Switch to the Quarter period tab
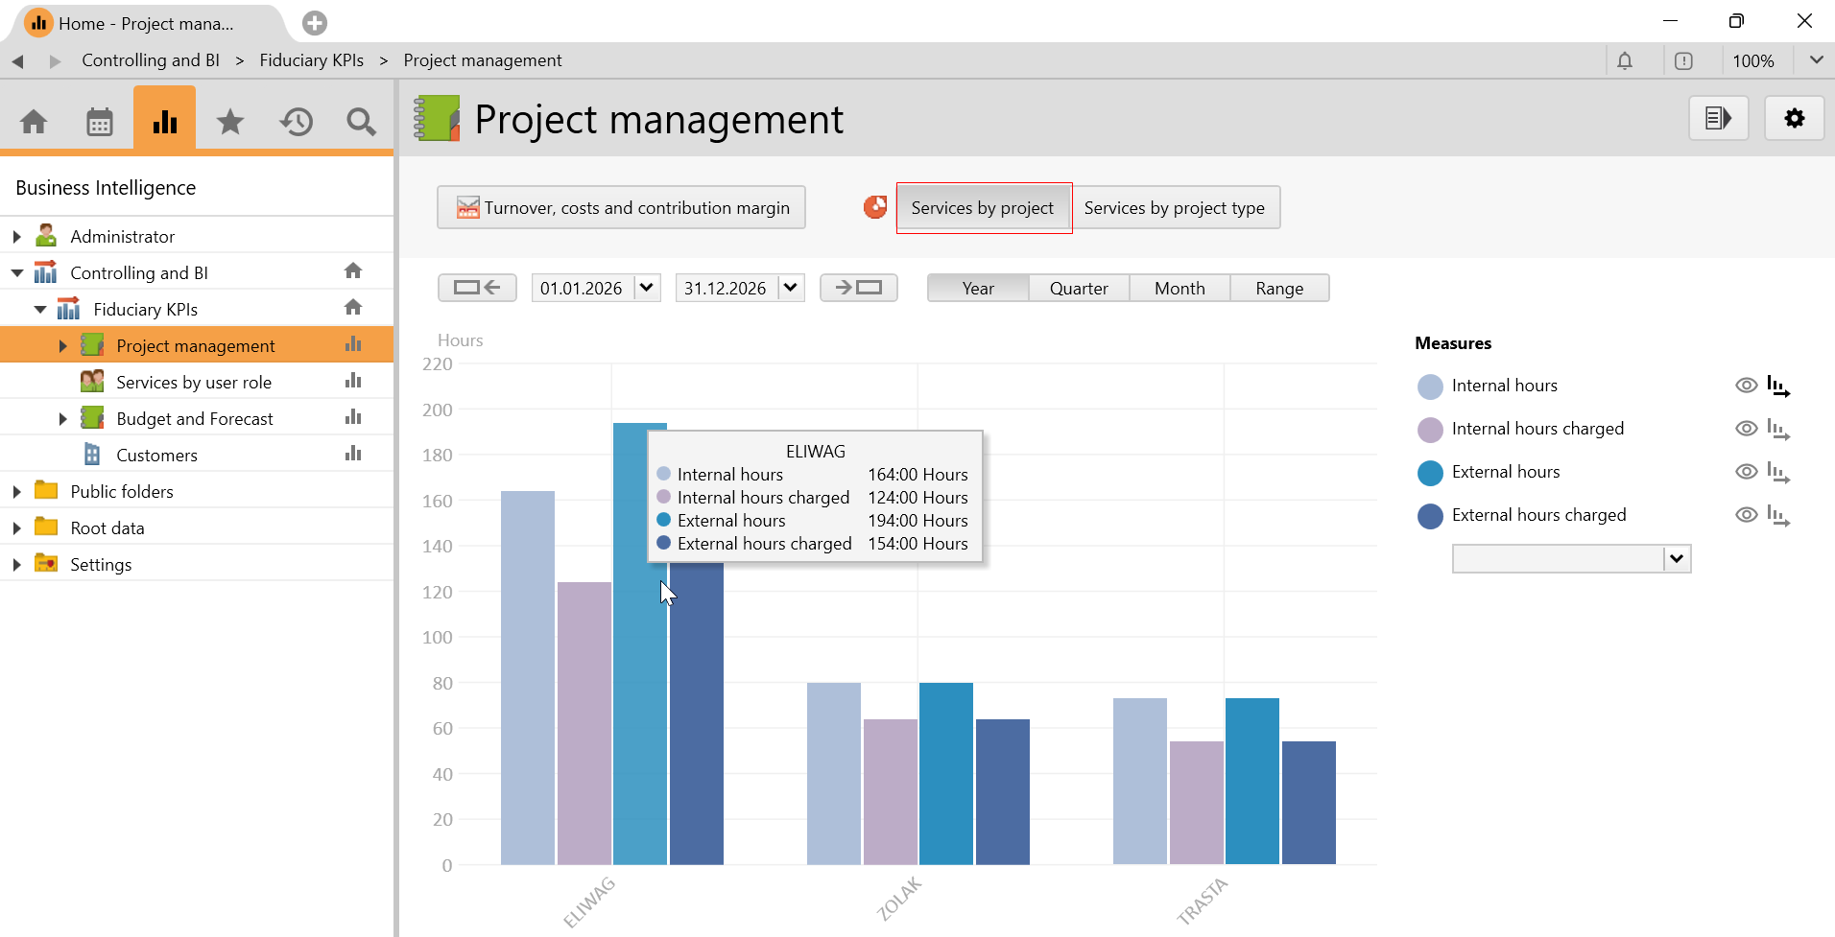The width and height of the screenshot is (1835, 937). pyautogui.click(x=1078, y=289)
